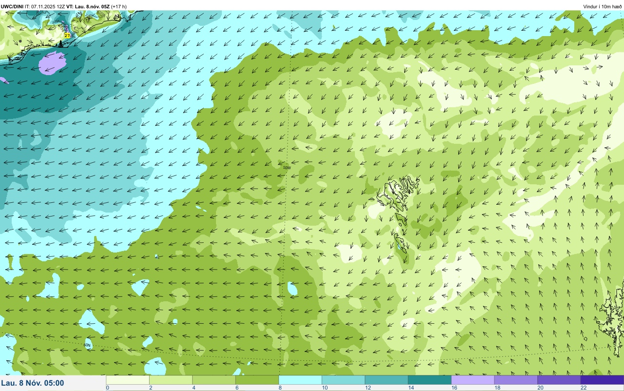Click the teal 12–14 legend swatch
Image resolution: width=624 pixels, height=391 pixels.
(387, 380)
